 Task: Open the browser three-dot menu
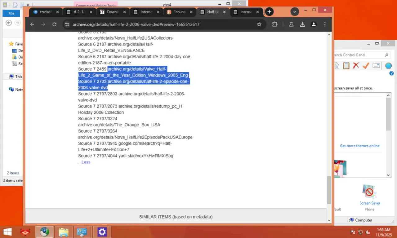[x=325, y=24]
